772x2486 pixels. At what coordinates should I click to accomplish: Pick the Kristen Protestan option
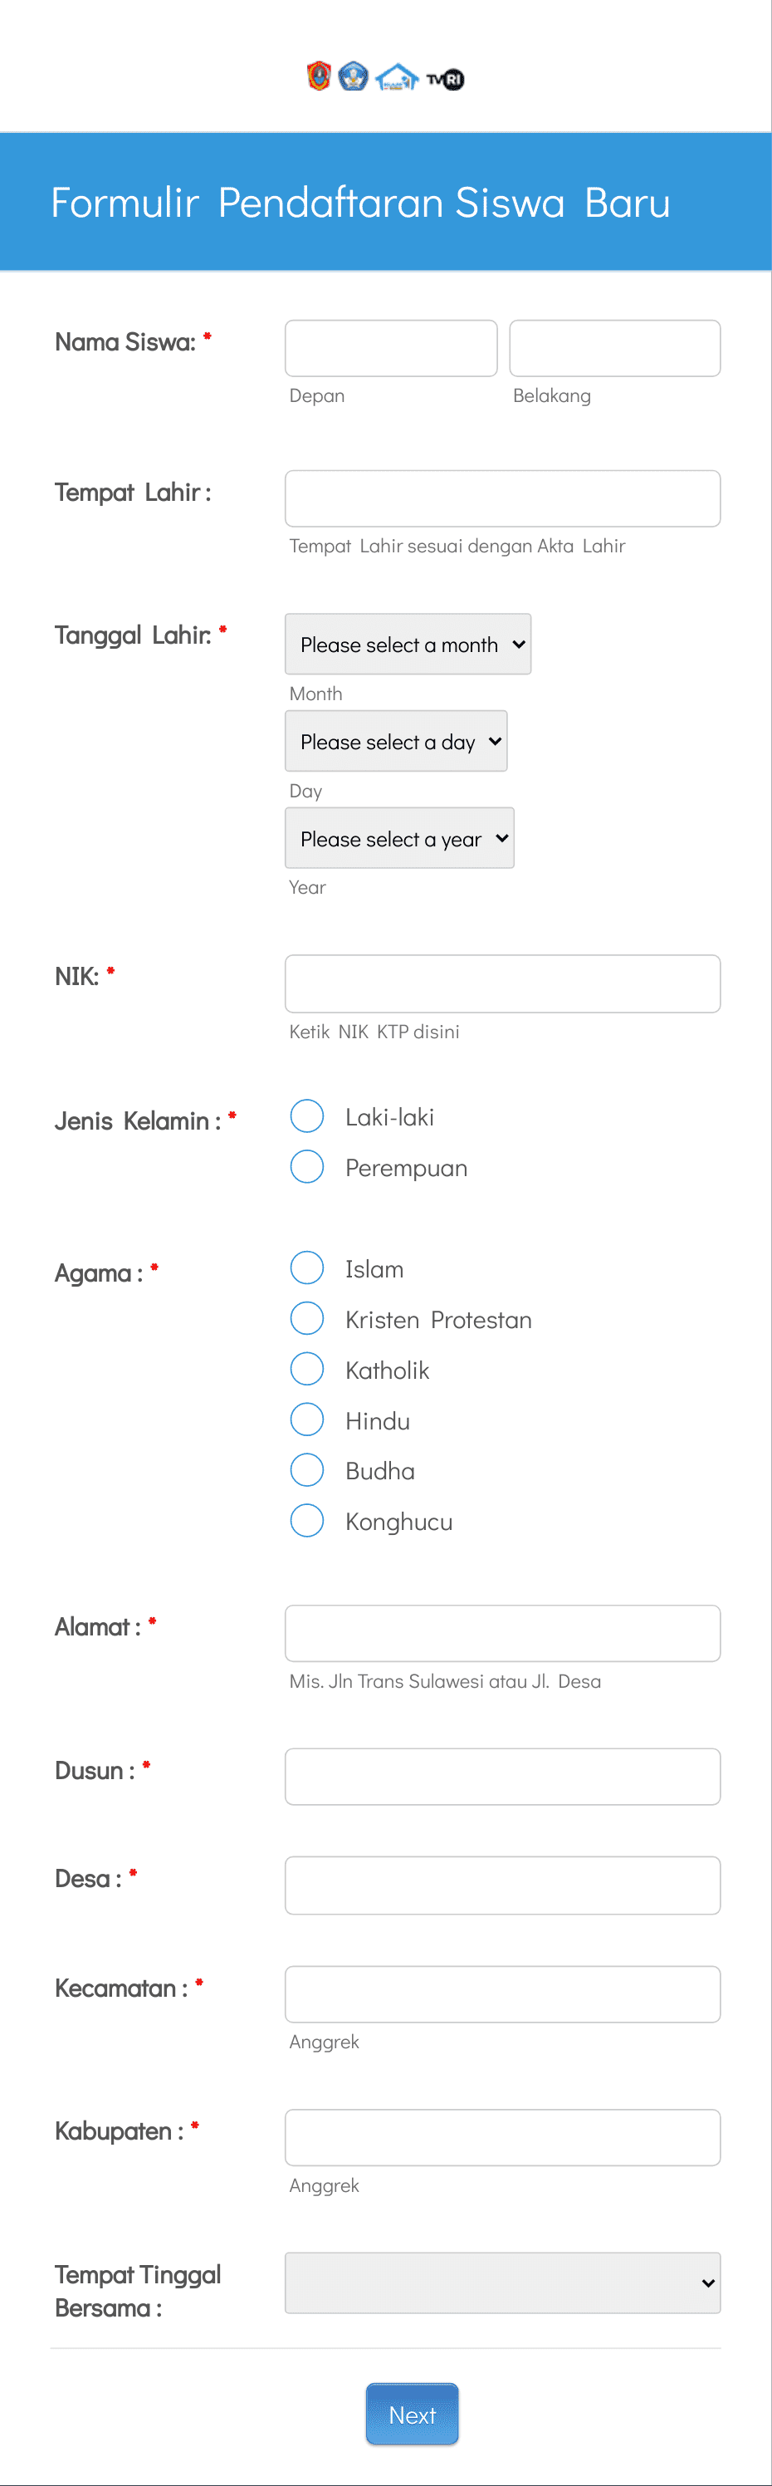point(307,1318)
